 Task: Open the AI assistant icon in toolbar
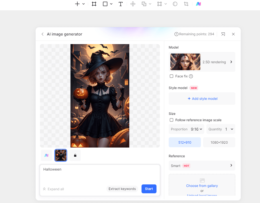[198, 4]
